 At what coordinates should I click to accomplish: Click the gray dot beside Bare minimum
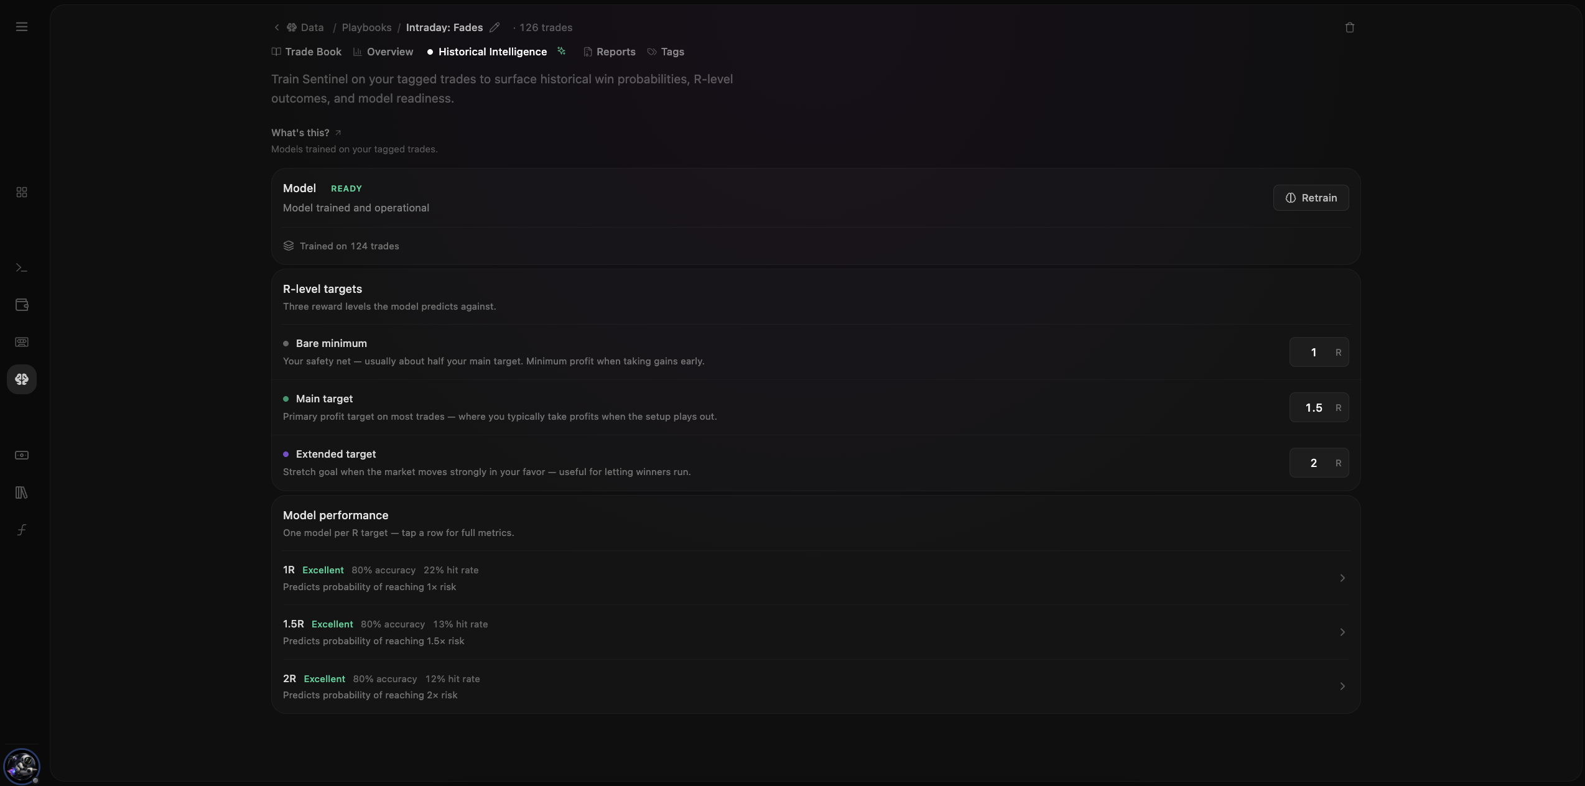tap(286, 343)
